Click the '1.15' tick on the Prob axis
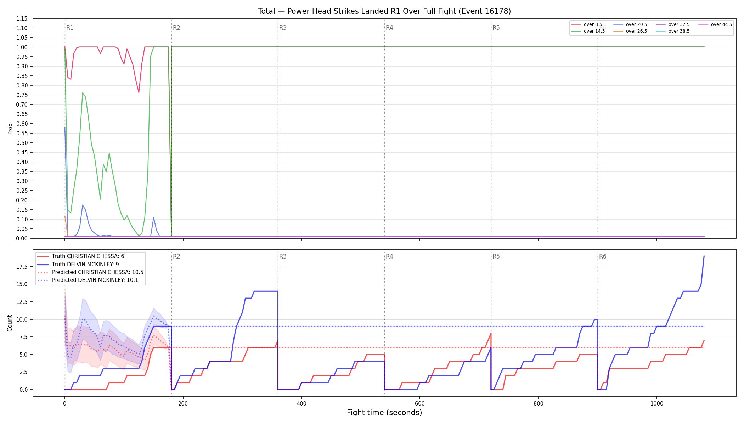744x425 pixels. [22, 18]
